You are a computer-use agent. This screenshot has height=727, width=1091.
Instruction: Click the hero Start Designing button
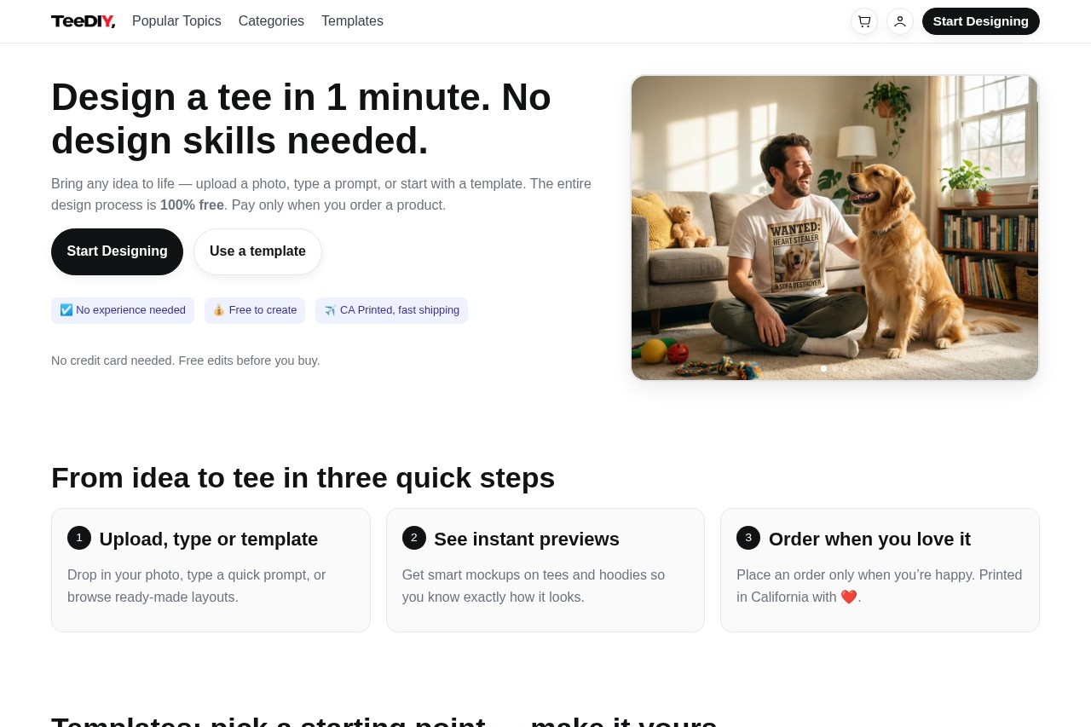click(x=117, y=251)
